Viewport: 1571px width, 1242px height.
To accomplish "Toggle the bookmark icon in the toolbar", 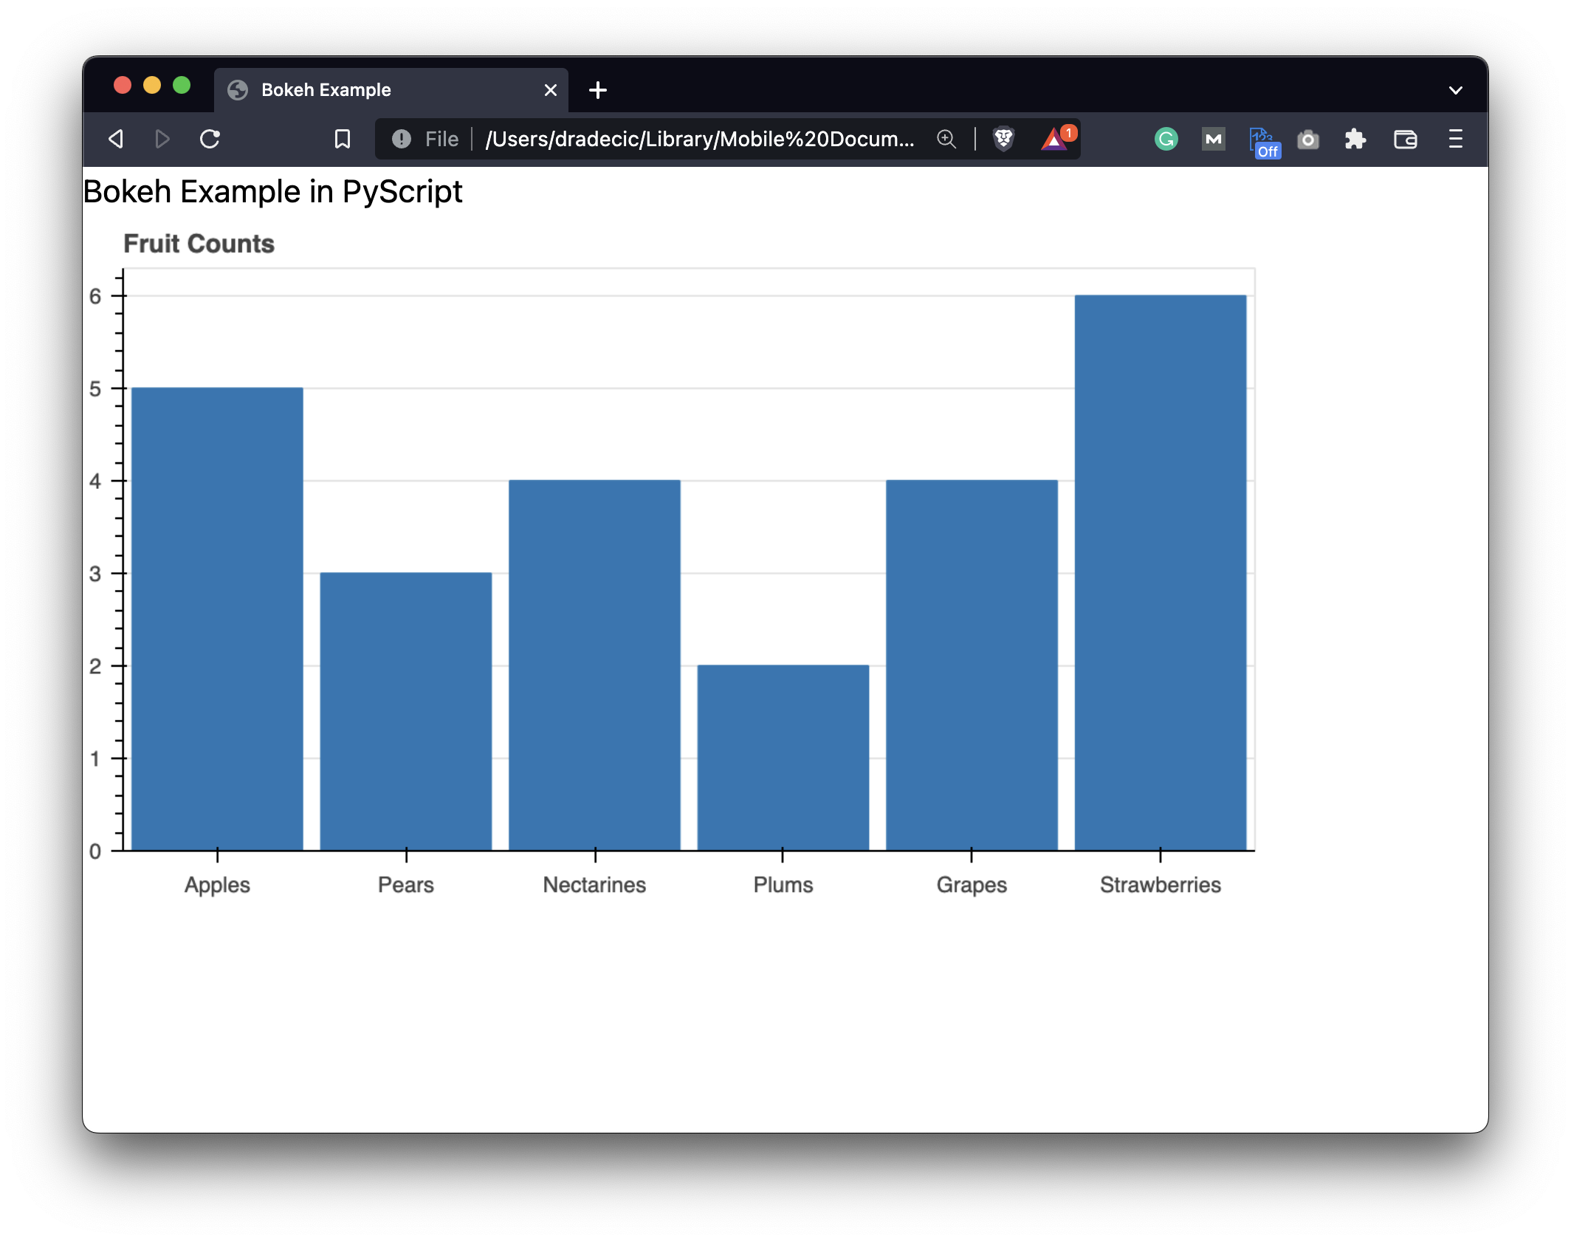I will [342, 139].
